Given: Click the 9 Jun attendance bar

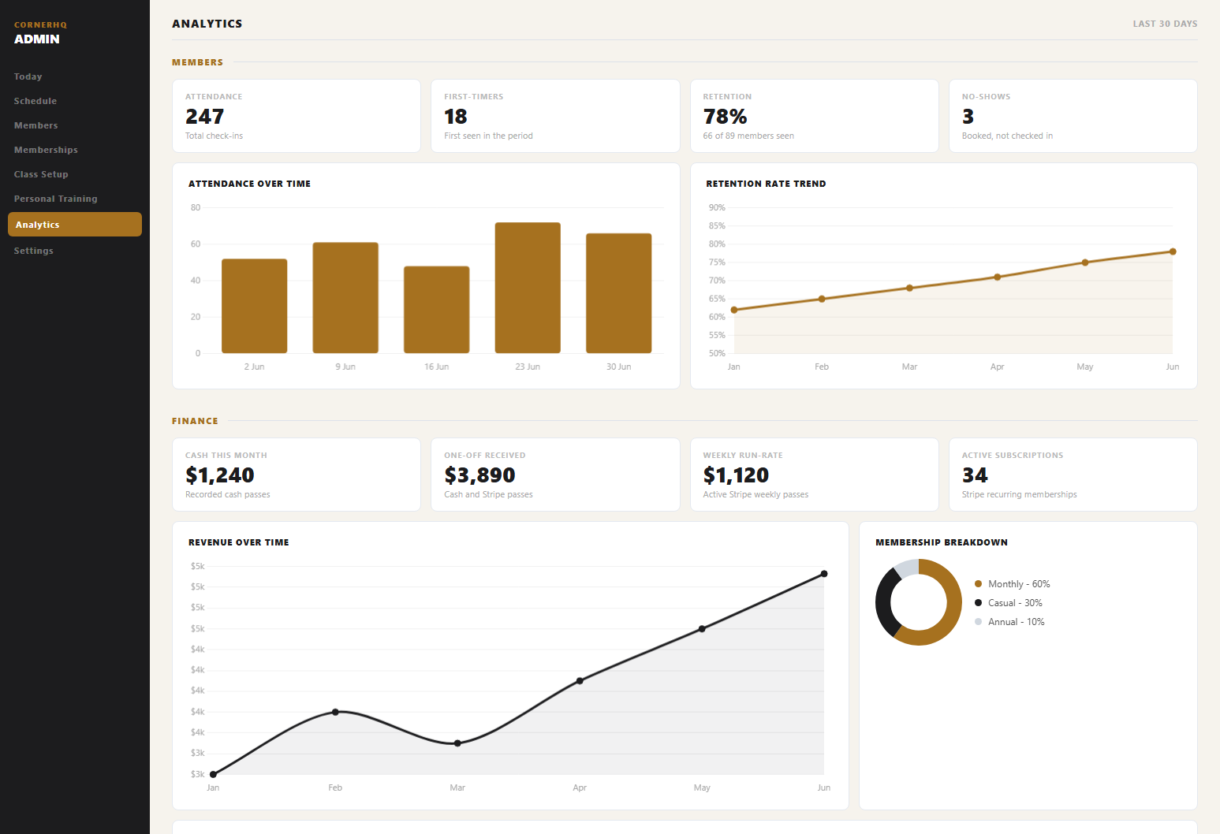Looking at the screenshot, I should [x=345, y=298].
